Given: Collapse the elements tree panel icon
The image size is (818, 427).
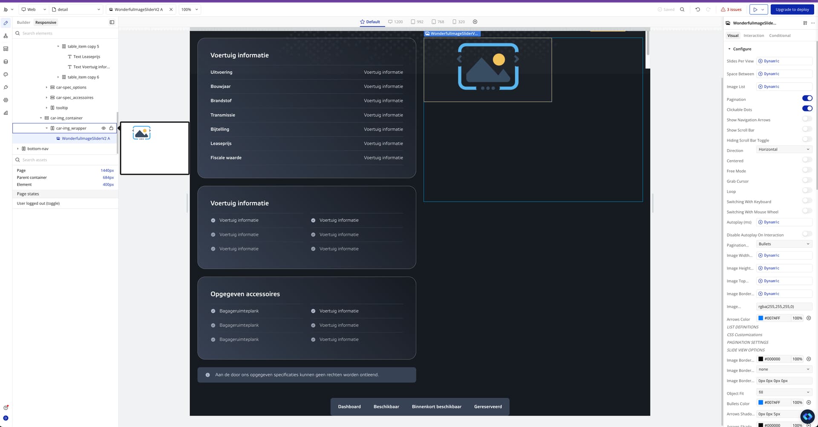Looking at the screenshot, I should pyautogui.click(x=112, y=23).
